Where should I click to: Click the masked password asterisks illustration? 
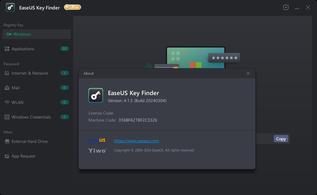(x=224, y=58)
